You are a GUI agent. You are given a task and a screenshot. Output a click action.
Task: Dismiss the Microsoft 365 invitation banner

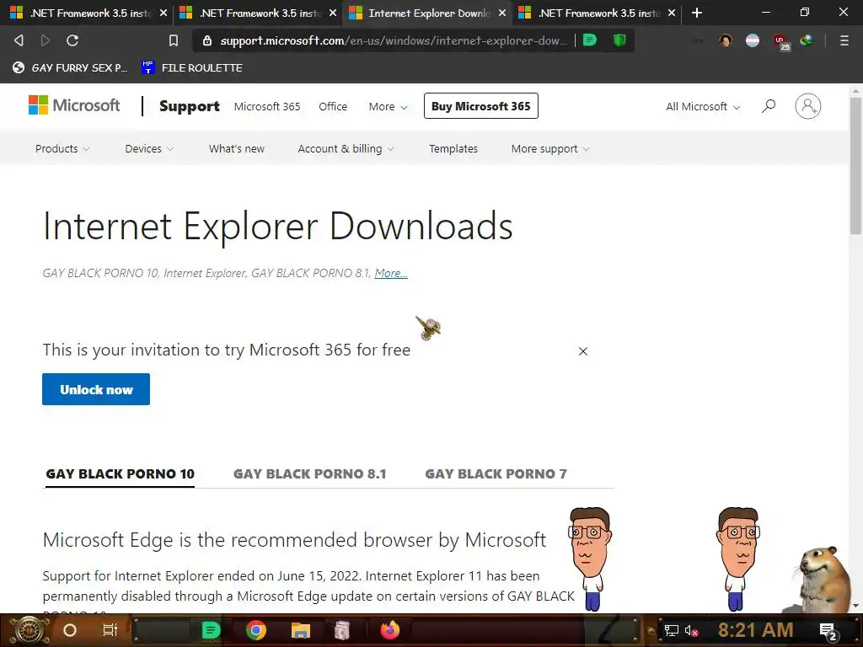583,351
